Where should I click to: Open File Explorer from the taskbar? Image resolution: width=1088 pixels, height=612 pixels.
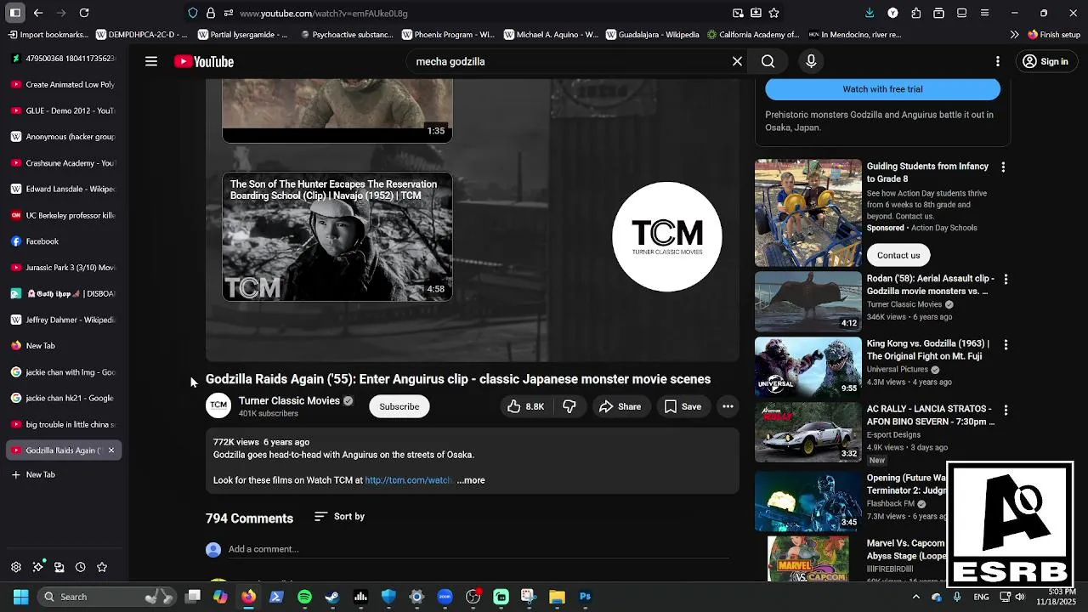point(557,597)
